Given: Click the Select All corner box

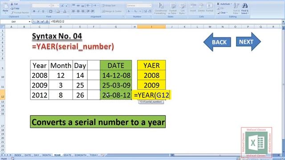Looking at the screenshot, I should tap(2, 27).
